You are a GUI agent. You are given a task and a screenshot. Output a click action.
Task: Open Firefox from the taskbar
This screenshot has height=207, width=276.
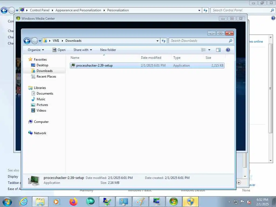coord(73,202)
